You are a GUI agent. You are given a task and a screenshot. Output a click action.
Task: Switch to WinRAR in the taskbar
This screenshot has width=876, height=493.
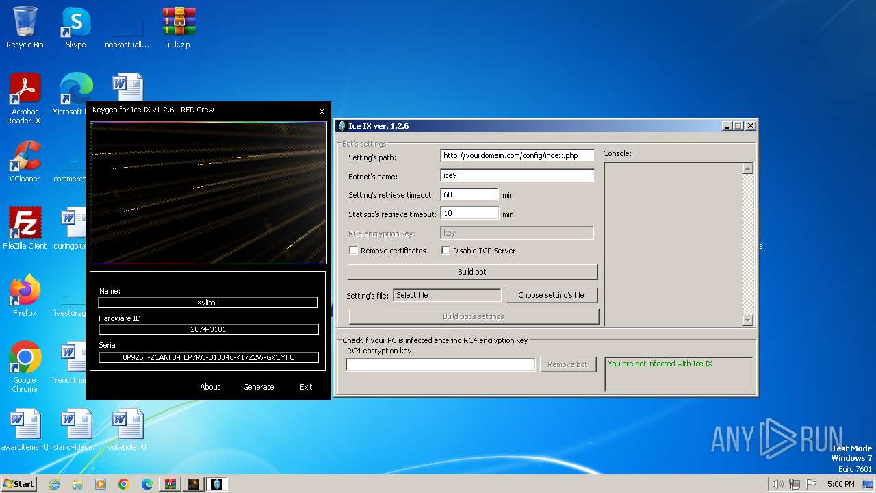point(170,484)
